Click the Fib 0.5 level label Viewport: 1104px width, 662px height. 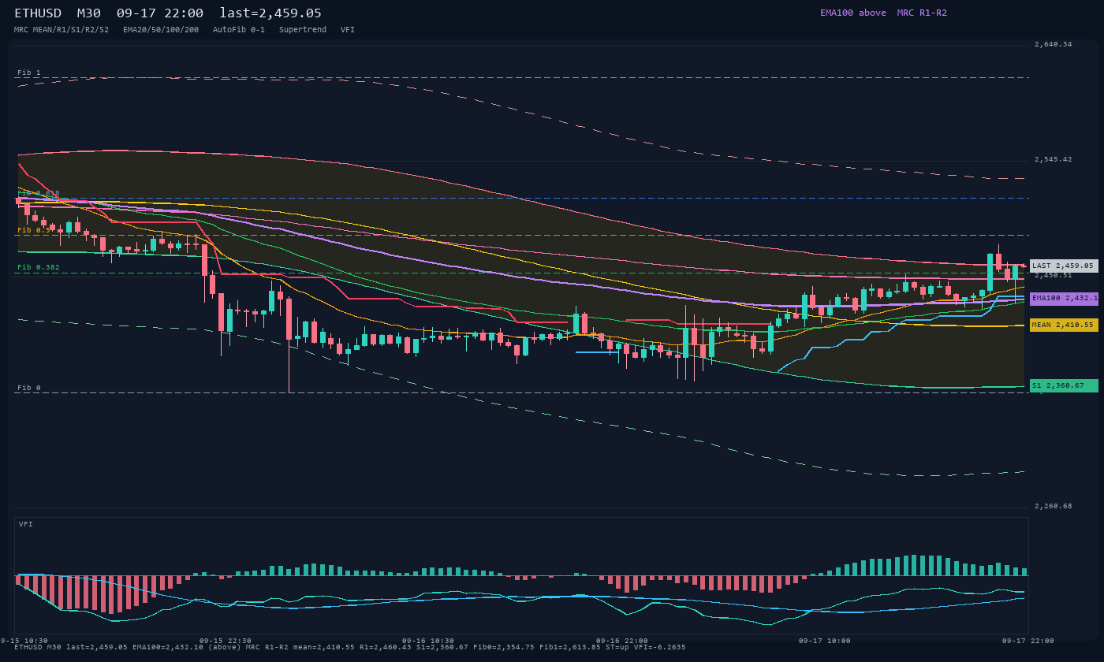(34, 230)
